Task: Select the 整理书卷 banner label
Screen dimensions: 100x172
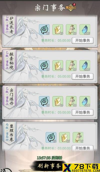Action: [9, 133]
